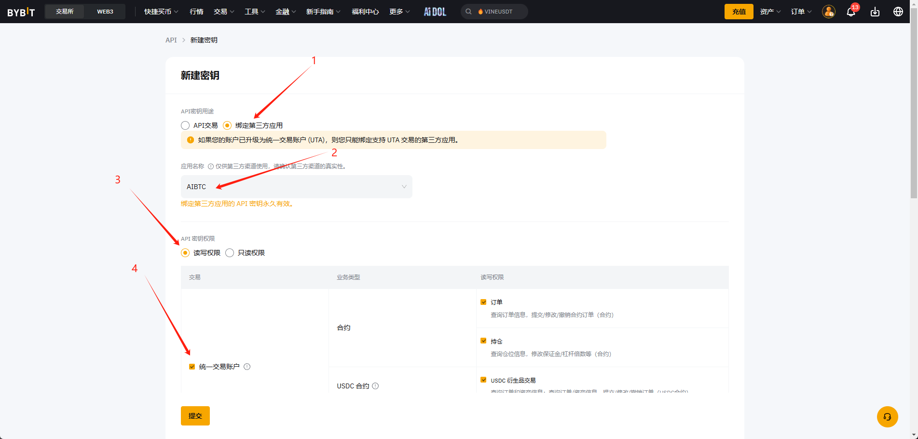The height and width of the screenshot is (439, 918).
Task: Click info icon beside 统一交易账户
Action: point(247,367)
